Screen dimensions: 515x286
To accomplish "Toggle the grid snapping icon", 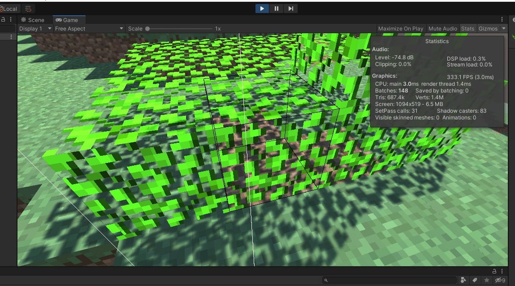I will click(28, 9).
